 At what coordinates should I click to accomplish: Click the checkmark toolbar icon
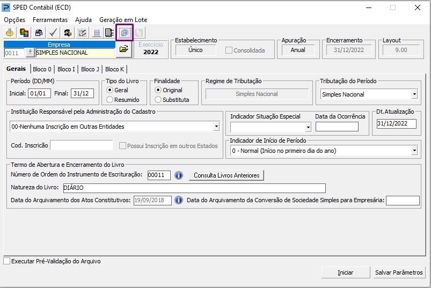pyautogui.click(x=53, y=33)
